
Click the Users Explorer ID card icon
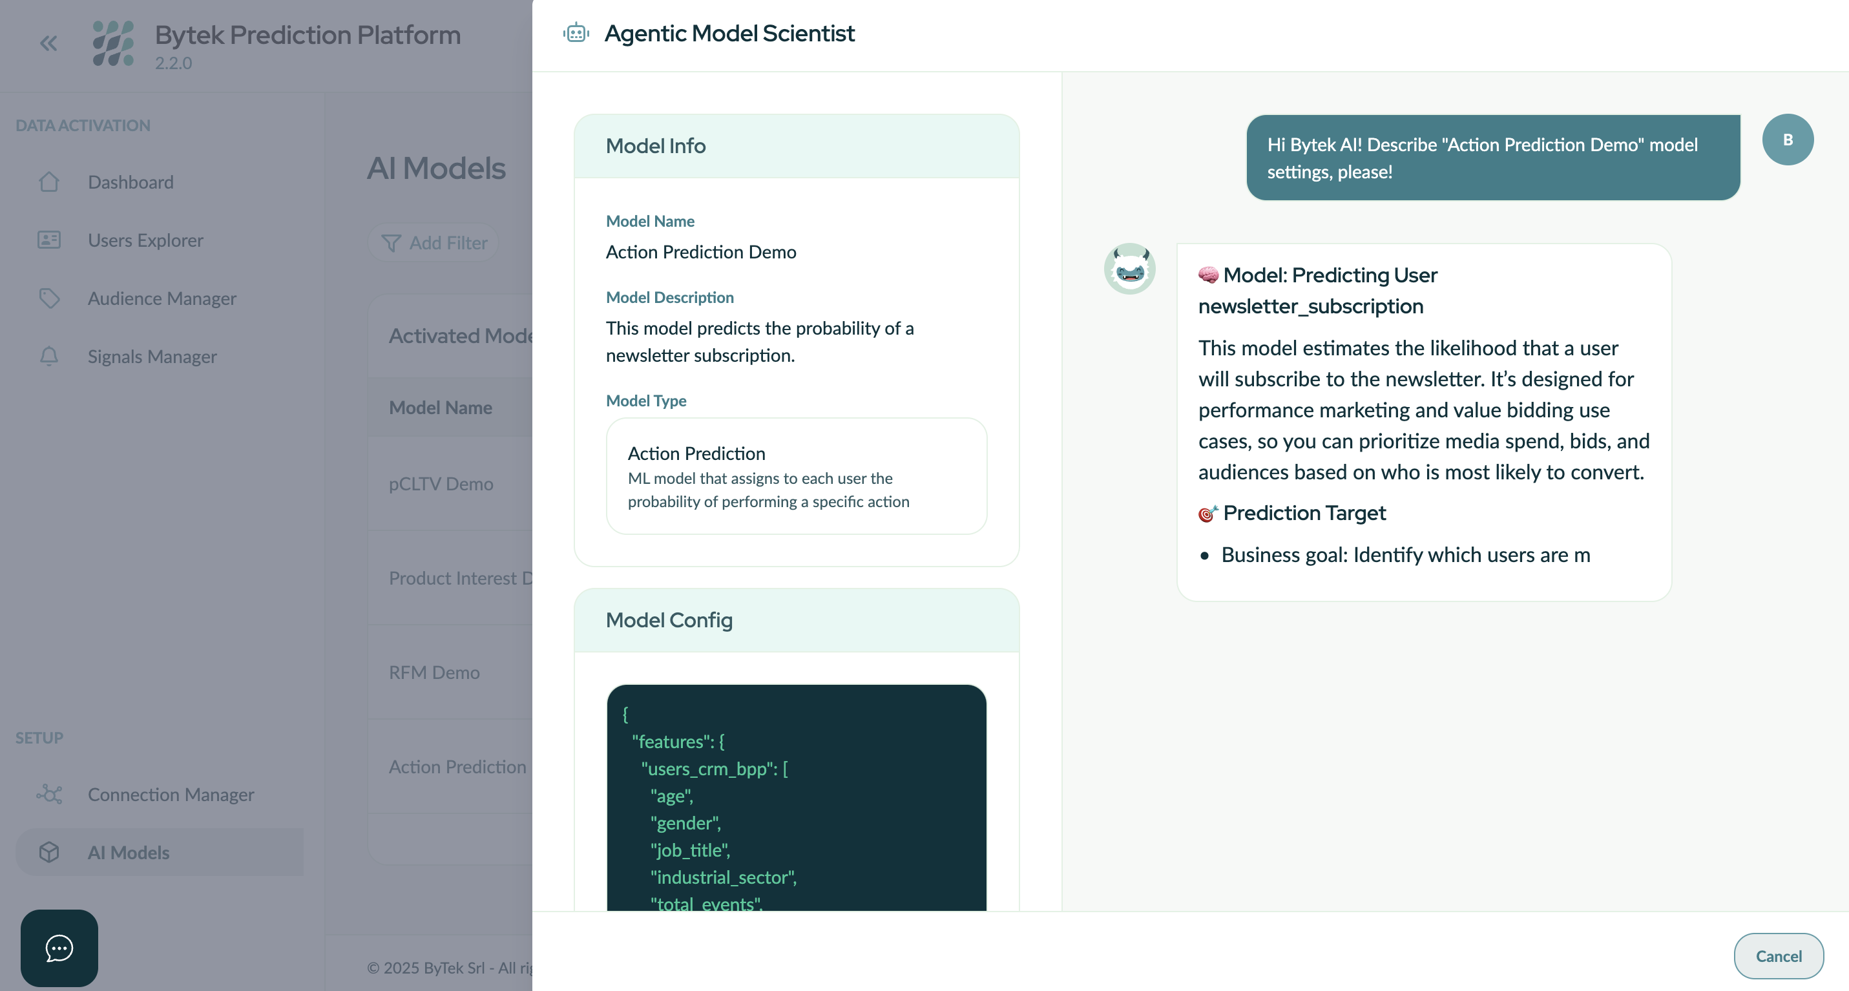click(x=49, y=240)
